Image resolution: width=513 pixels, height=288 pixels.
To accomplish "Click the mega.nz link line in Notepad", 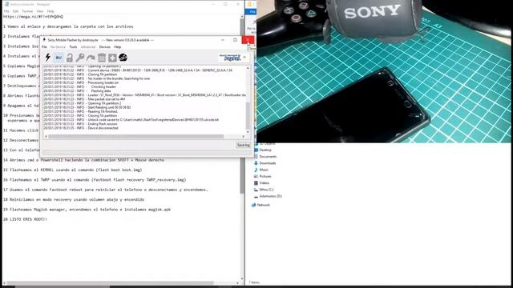I will tap(33, 16).
